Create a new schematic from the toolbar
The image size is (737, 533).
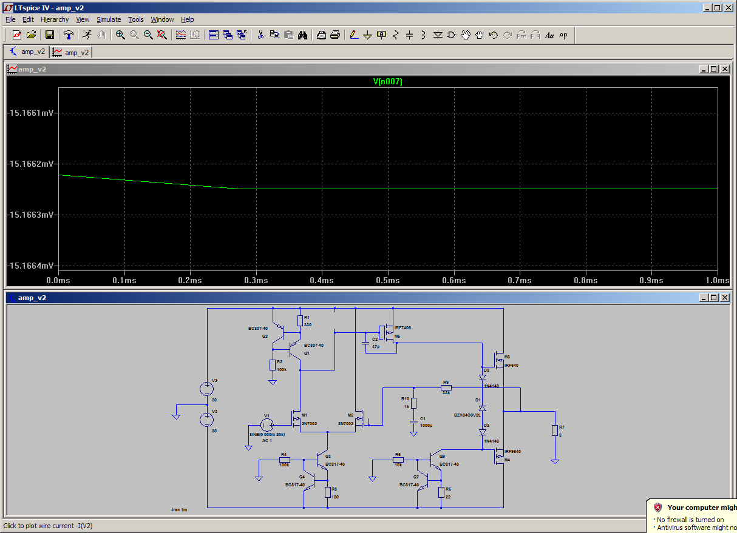16,35
